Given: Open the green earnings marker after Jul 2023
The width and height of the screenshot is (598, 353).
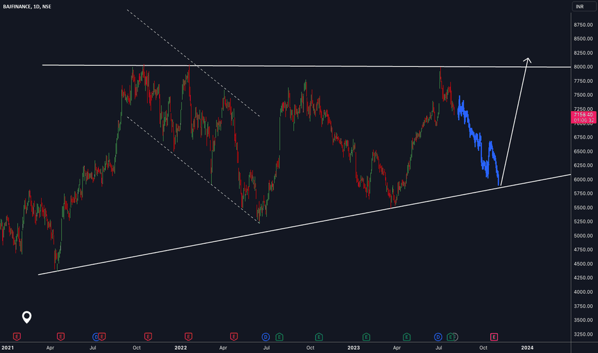Looking at the screenshot, I should (x=450, y=337).
